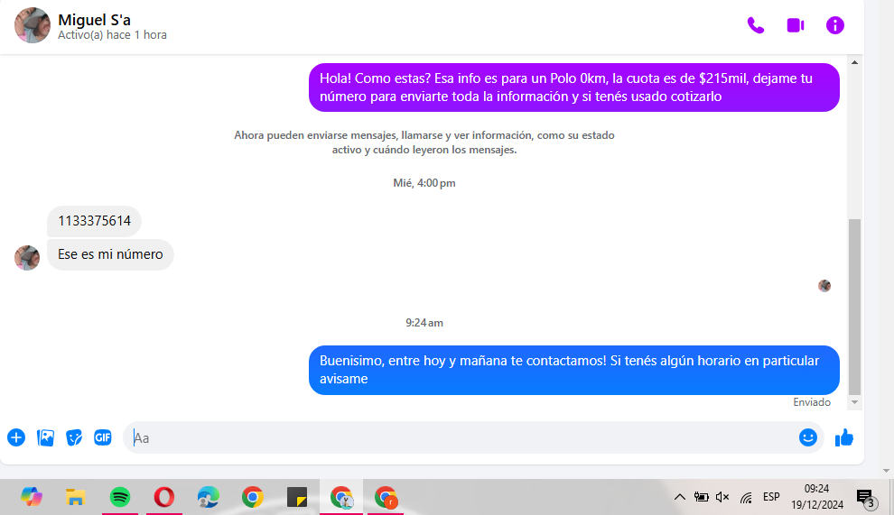Show hidden system tray icons

(x=679, y=497)
